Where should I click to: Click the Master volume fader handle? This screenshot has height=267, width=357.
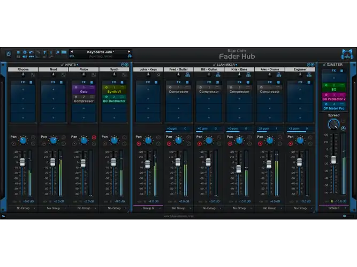(x=333, y=160)
